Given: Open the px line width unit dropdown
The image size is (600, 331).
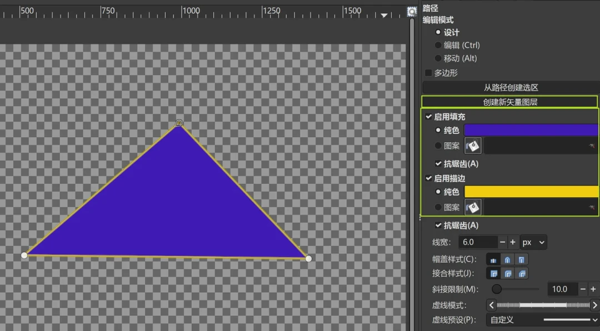Looking at the screenshot, I should (533, 242).
